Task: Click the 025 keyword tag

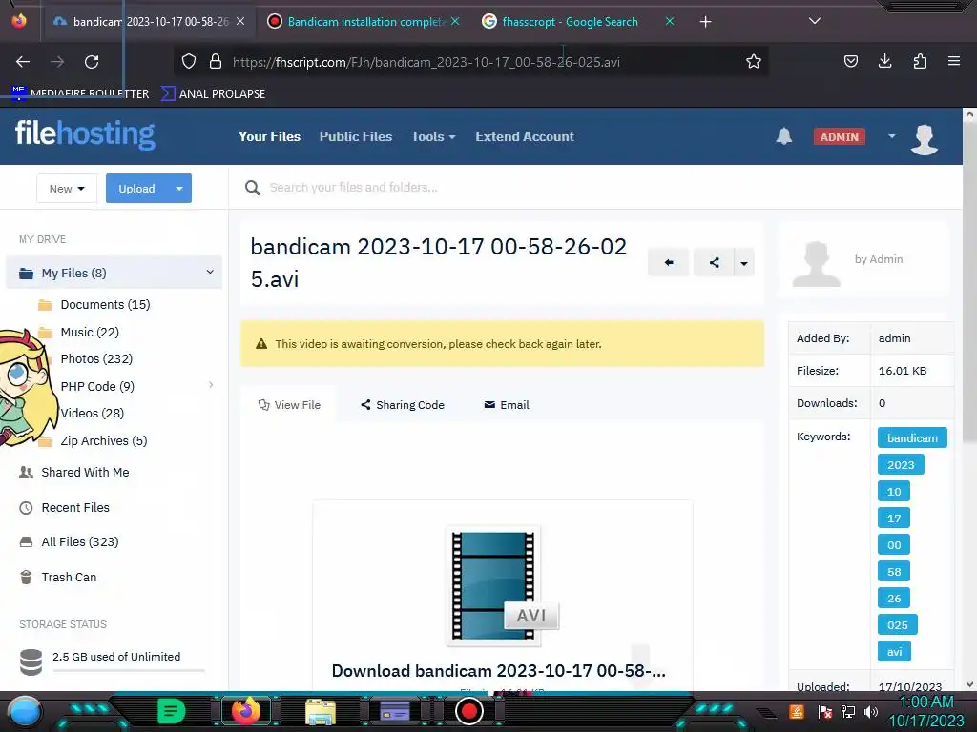Action: click(x=897, y=624)
